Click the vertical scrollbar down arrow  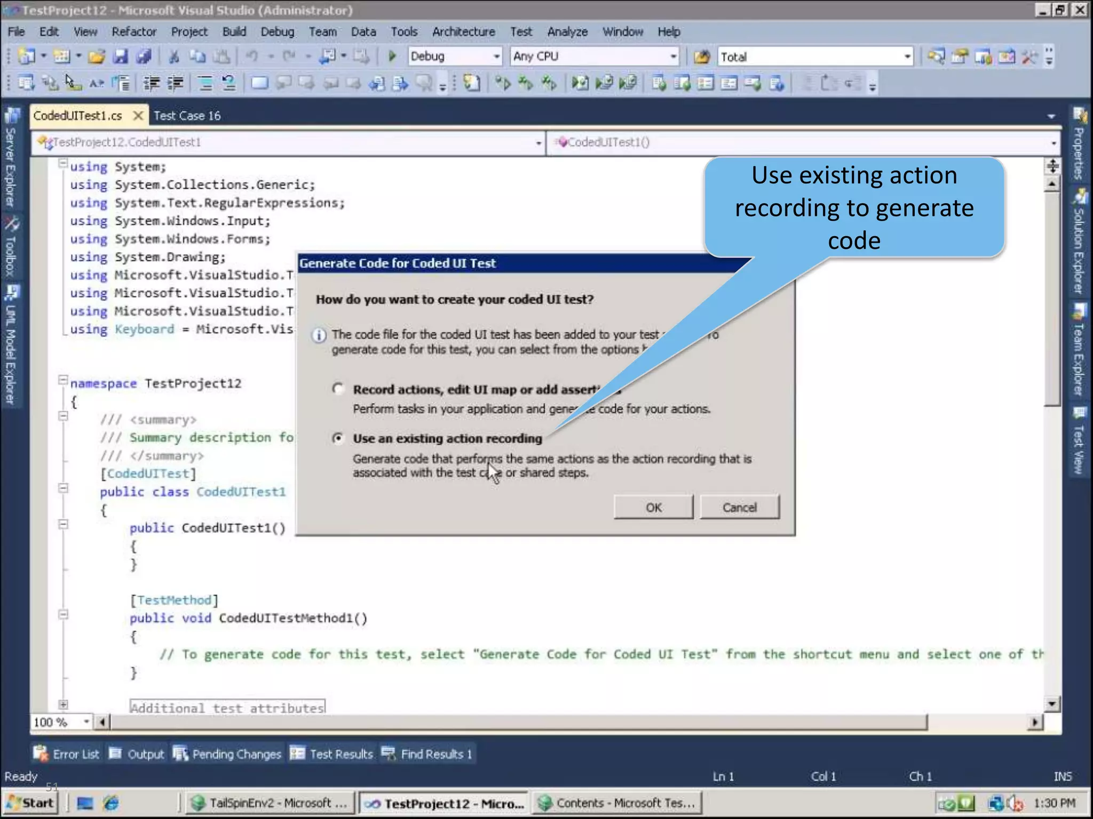click(1051, 704)
